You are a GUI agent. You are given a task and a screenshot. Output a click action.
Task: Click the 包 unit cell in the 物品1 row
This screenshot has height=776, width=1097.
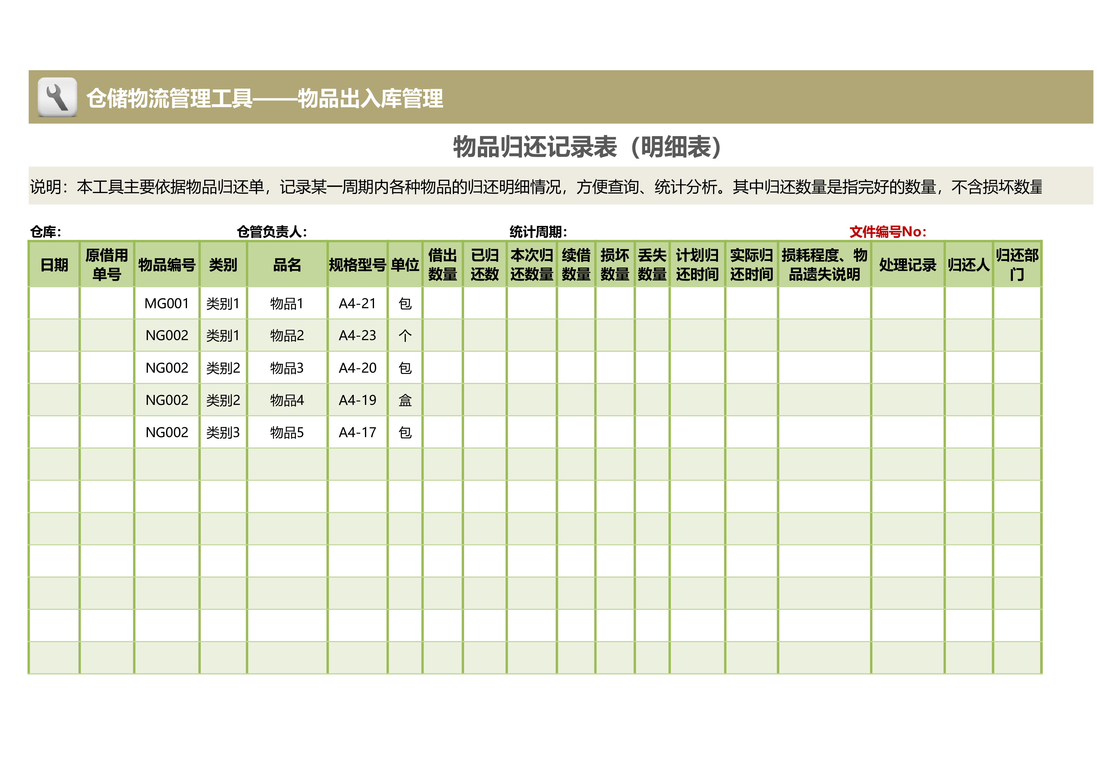(x=405, y=303)
